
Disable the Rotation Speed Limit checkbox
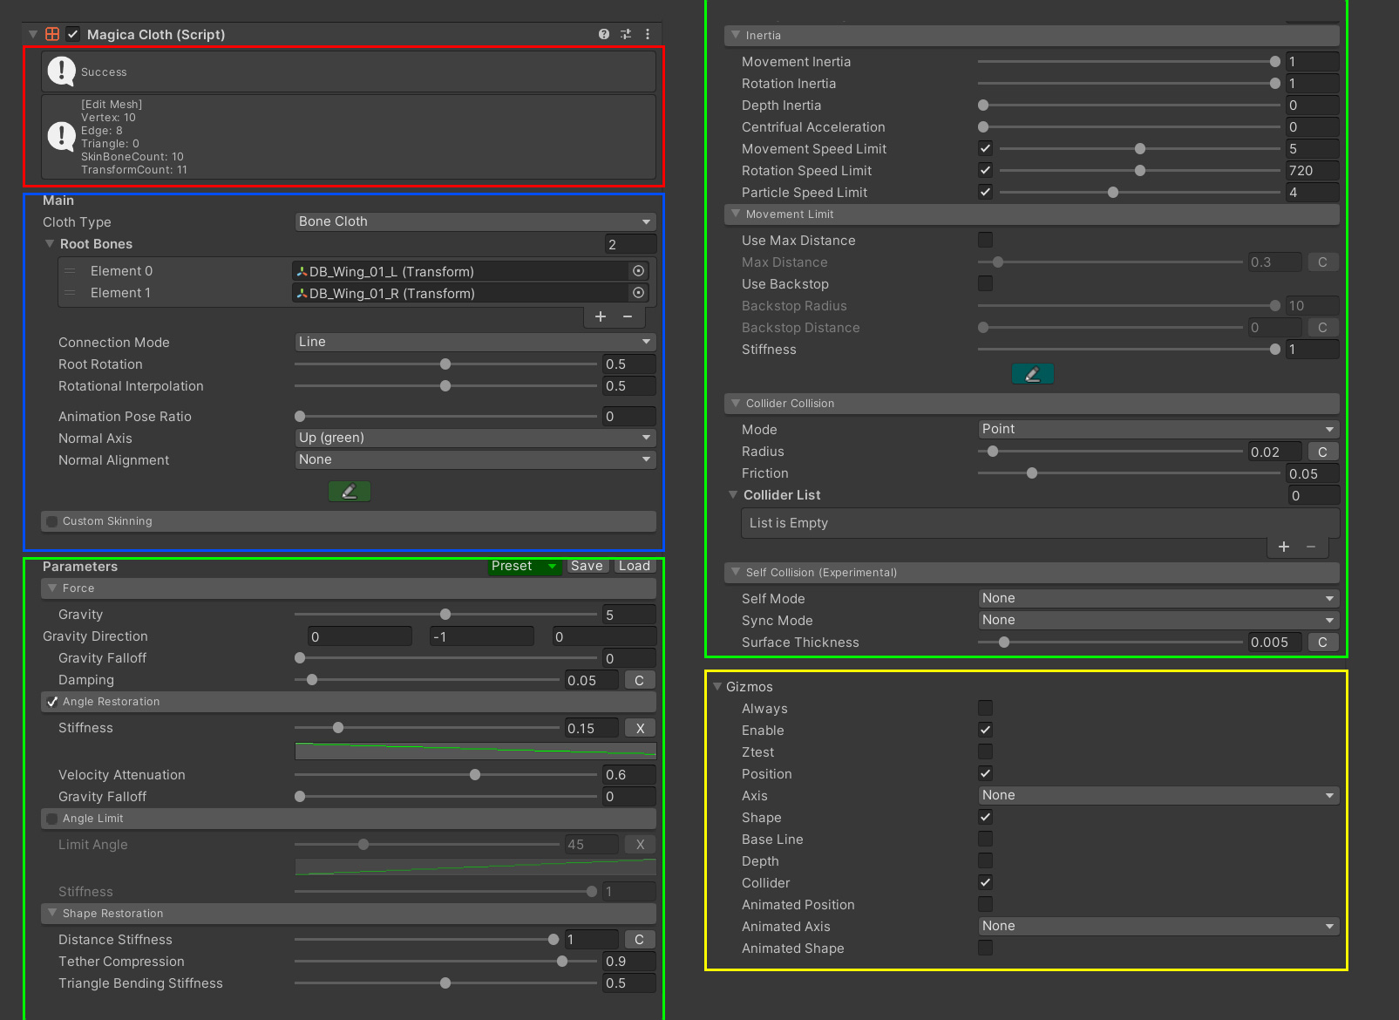click(985, 170)
